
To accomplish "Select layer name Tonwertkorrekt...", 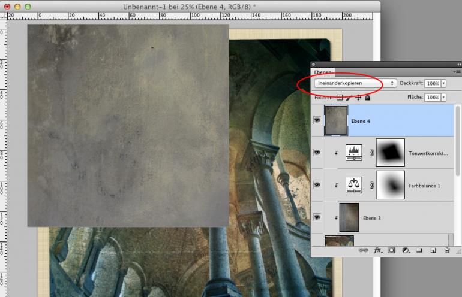I will (x=428, y=153).
